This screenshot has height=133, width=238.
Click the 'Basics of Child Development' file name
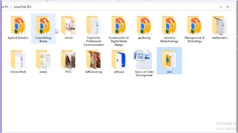tap(144, 74)
